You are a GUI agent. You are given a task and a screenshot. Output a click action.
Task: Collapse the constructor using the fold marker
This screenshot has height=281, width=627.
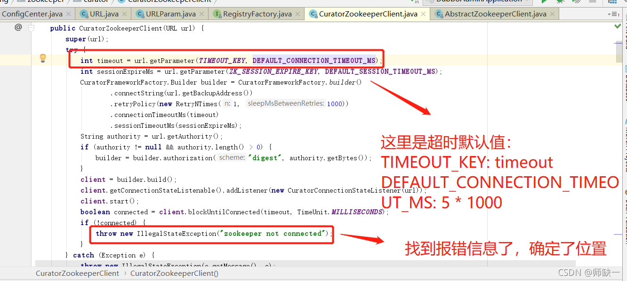click(x=32, y=28)
